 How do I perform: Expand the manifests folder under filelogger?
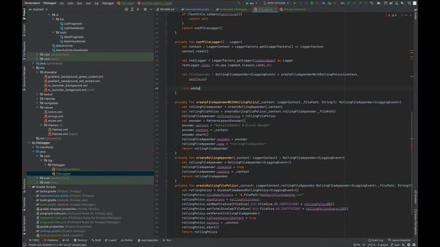34,148
